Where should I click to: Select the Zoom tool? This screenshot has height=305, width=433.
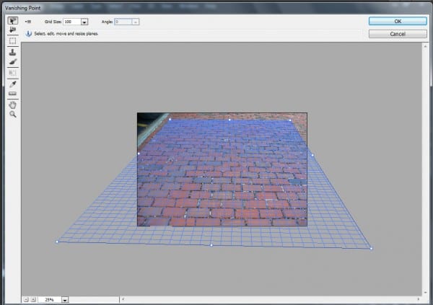12,114
